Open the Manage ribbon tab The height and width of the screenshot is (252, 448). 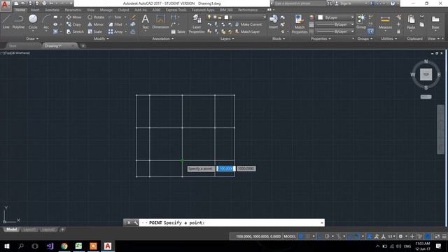106,10
